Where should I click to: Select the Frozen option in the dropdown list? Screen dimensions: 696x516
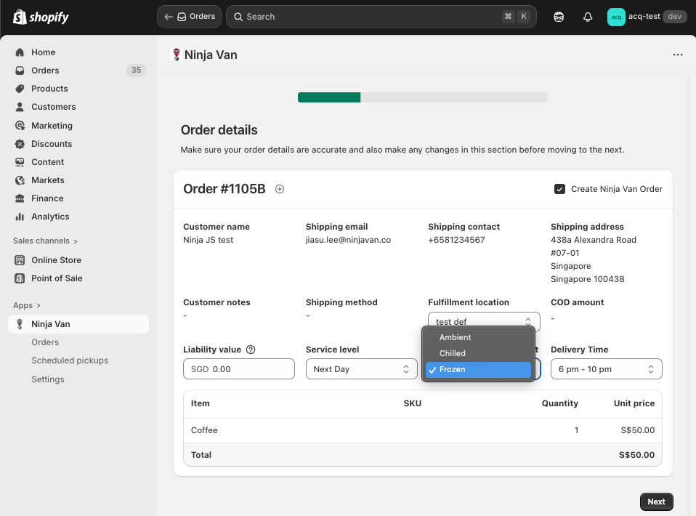tap(479, 369)
